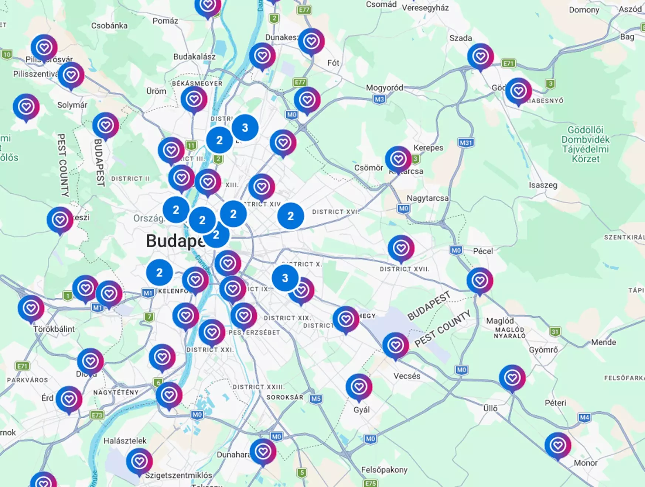645x487 pixels.
Task: Open the heart pin above the M0 shield near Mogyoród
Action: (307, 100)
